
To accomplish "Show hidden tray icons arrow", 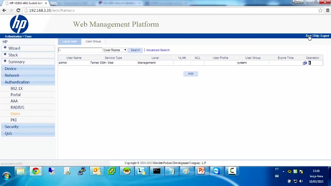I will [284, 171].
